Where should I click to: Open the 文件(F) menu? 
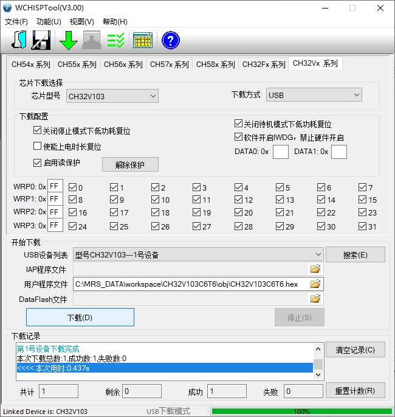(16, 21)
